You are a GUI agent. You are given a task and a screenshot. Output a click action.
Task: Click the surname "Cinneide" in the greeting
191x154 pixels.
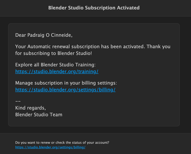pos(62,35)
